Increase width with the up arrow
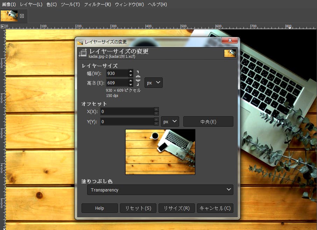Screen dimensions: 317x230 (x=131, y=71)
